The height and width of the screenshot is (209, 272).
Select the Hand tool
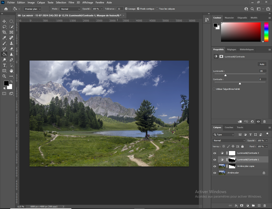click(x=11, y=71)
